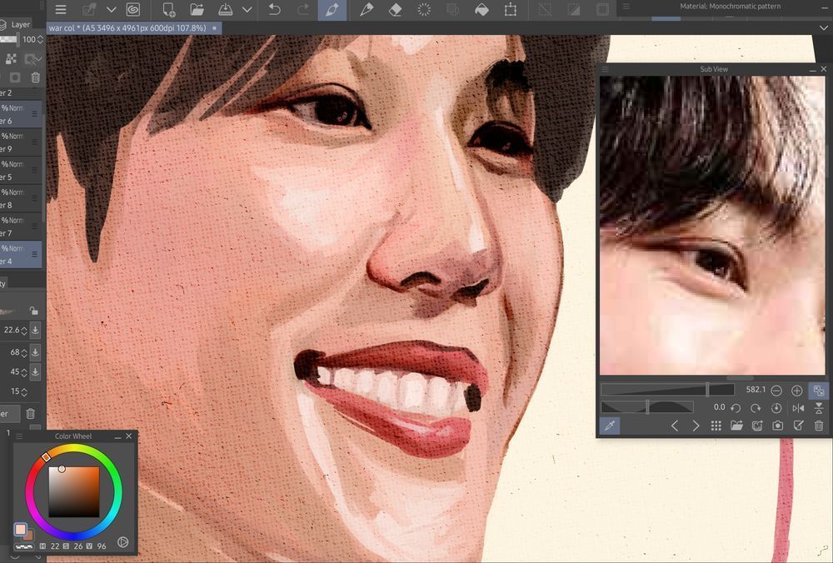Open the dropdown next to the Save icon
The width and height of the screenshot is (833, 563).
(x=247, y=9)
